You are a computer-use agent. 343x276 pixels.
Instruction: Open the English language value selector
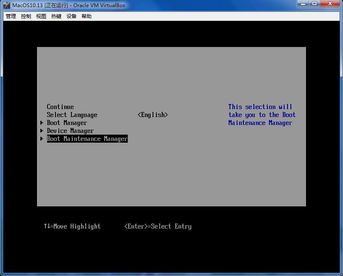(153, 115)
